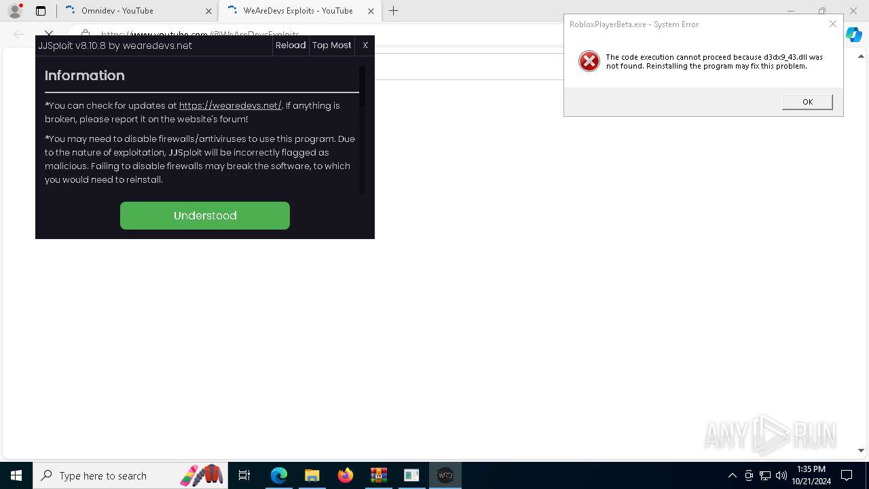
Task: Reload the JJSploit window
Action: click(x=291, y=46)
